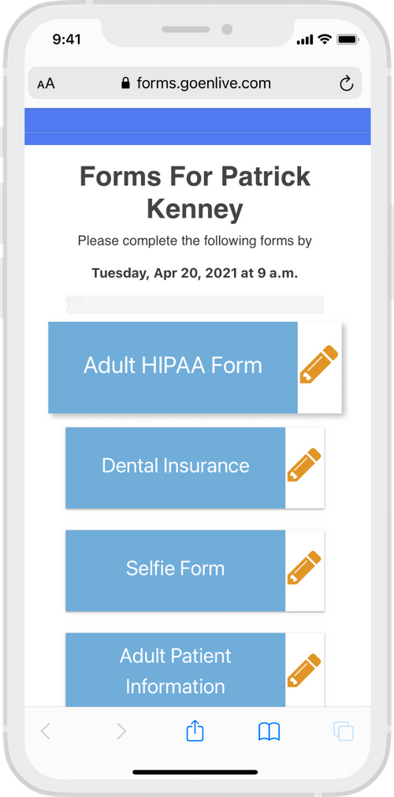Tap Safari forward arrow

tap(121, 732)
